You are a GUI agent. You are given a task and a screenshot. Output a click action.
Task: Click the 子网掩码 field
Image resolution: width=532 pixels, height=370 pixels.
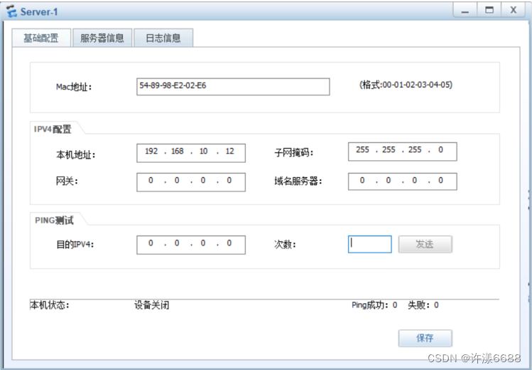[403, 152]
